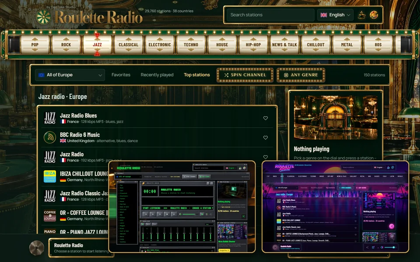This screenshot has width=420, height=262.
Task: Click the roulette wheel logo icon
Action: coord(43,17)
